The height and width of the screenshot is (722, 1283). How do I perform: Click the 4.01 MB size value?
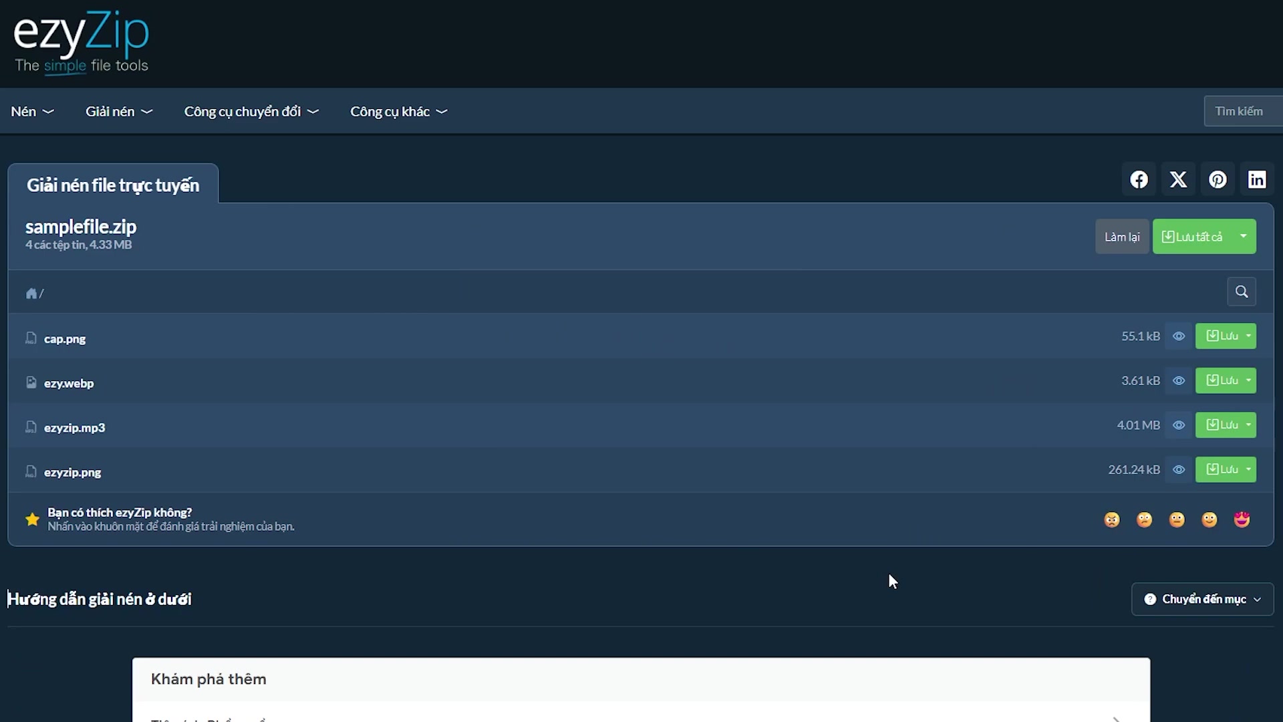[1139, 425]
